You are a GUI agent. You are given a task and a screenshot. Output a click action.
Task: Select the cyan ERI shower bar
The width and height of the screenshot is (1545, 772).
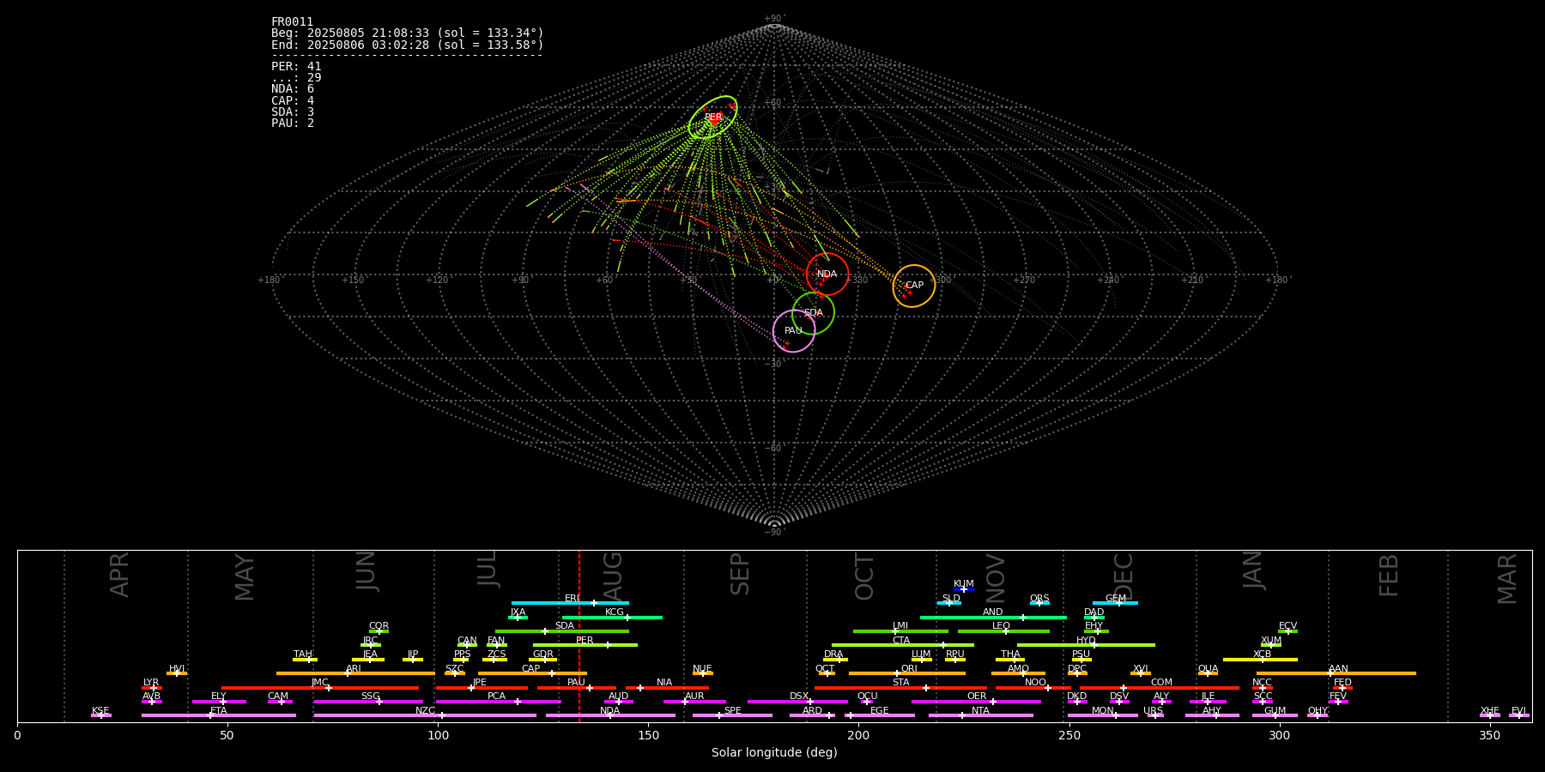pyautogui.click(x=570, y=603)
